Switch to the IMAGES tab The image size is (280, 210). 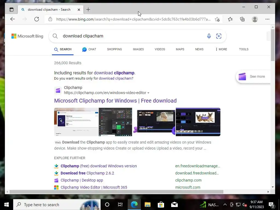pyautogui.click(x=138, y=49)
